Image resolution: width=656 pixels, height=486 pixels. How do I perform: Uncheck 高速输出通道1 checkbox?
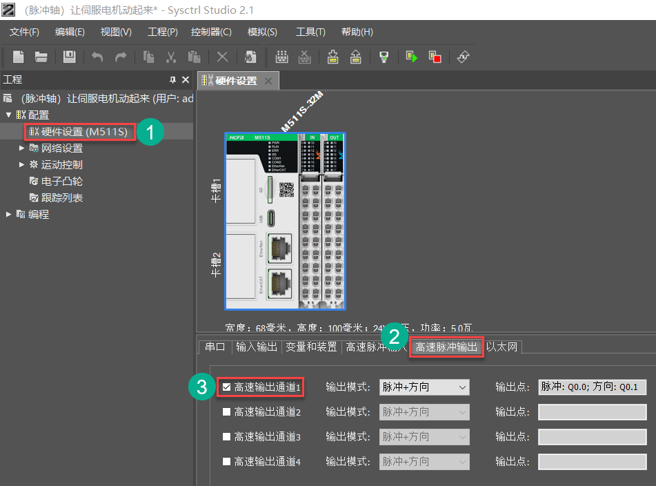(226, 387)
